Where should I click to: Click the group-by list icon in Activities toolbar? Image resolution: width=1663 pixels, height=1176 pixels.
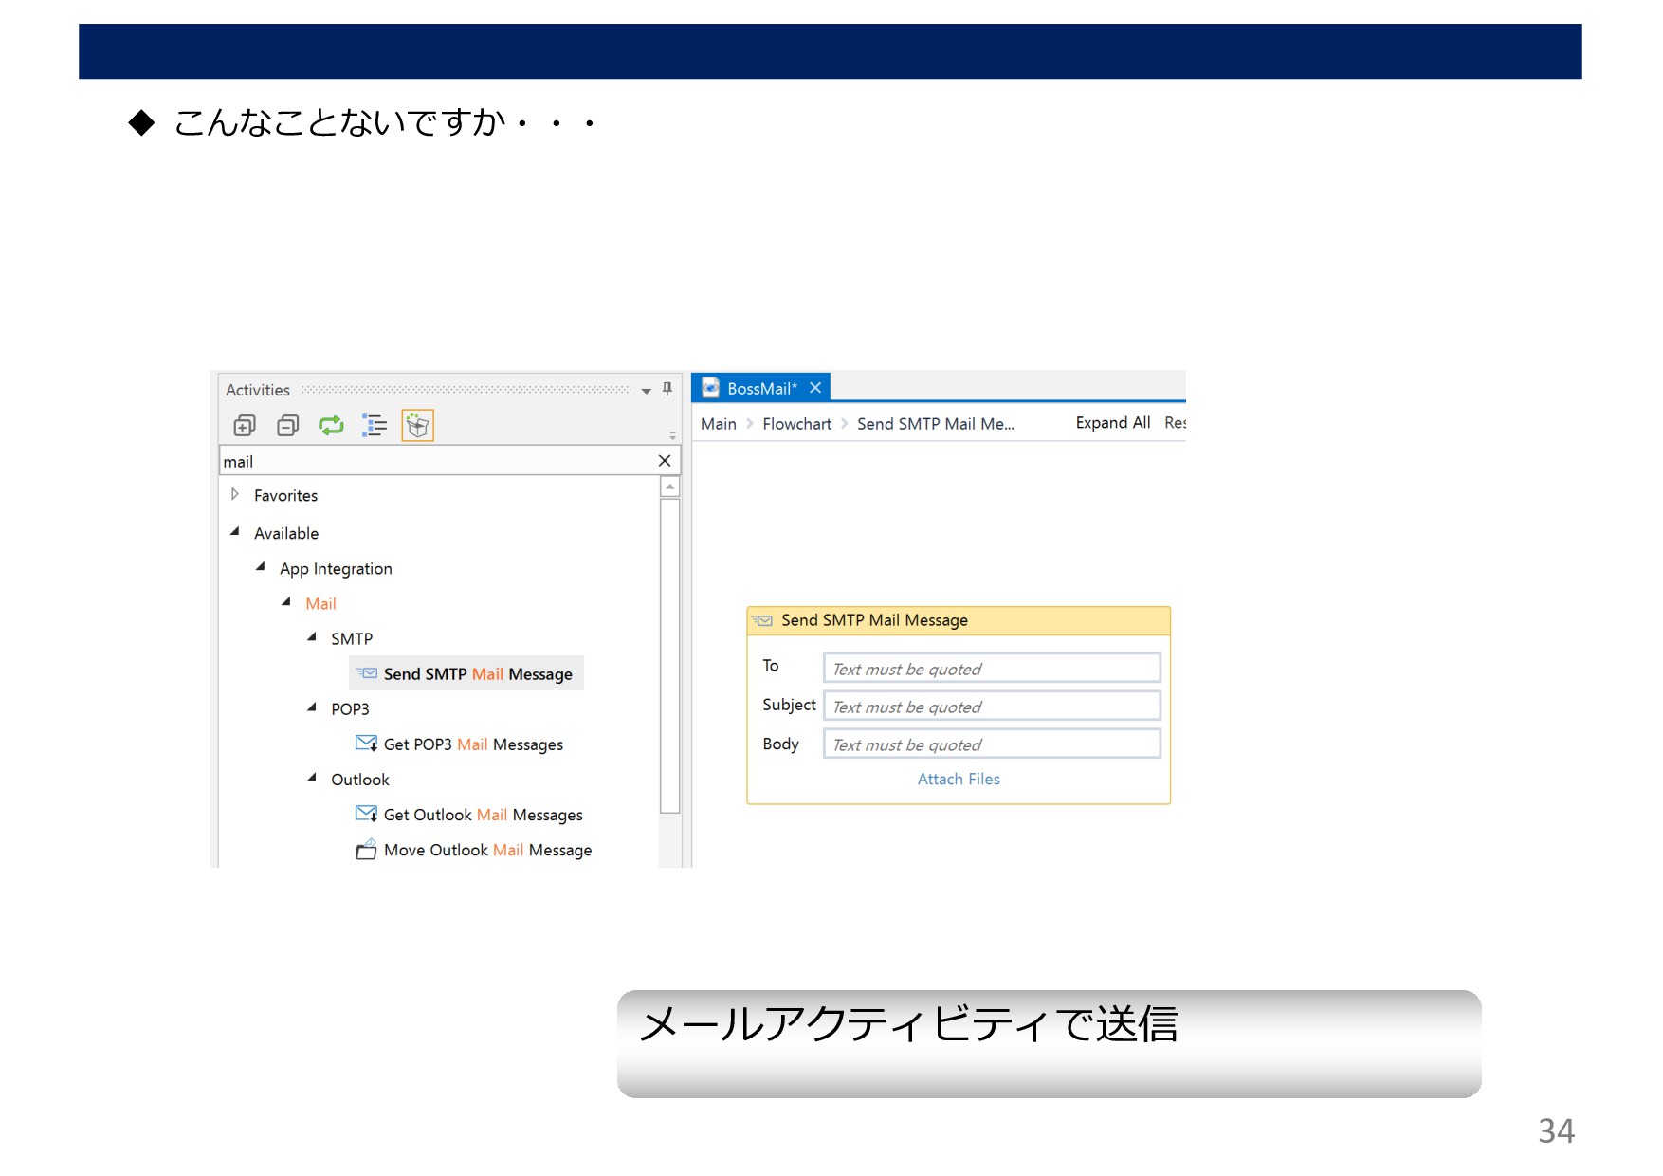point(375,426)
